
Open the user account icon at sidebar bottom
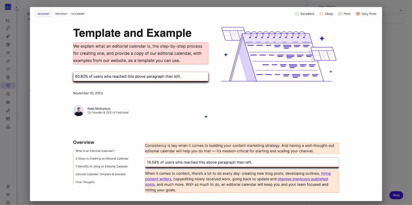pos(8,203)
